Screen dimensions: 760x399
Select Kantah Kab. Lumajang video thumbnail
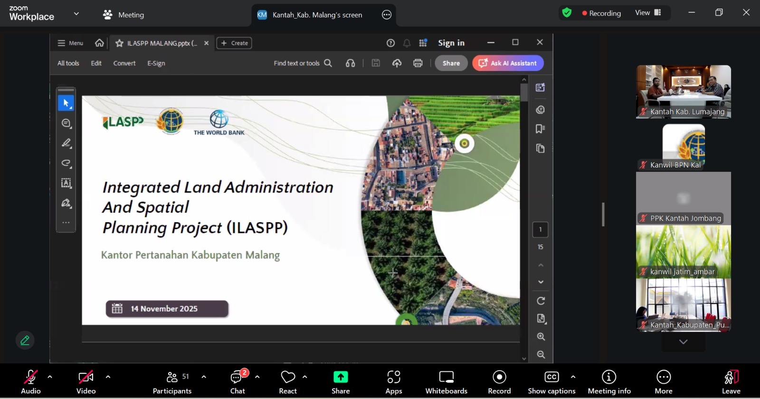point(683,91)
